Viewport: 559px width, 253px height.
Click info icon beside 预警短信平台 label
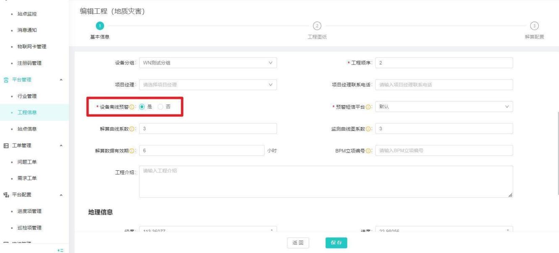click(368, 107)
